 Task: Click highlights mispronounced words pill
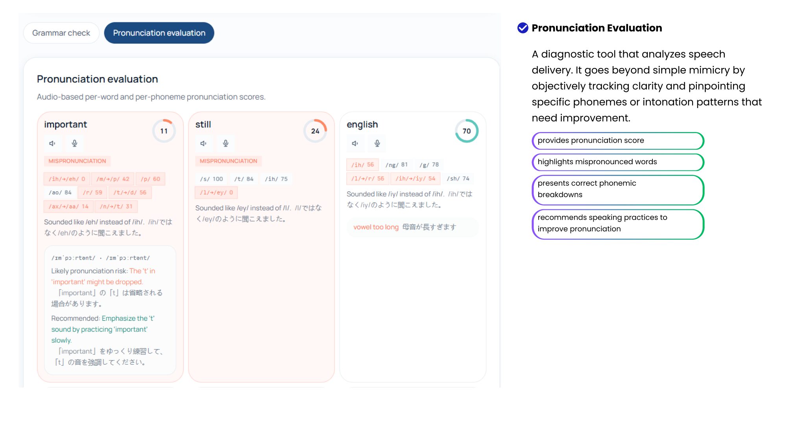pyautogui.click(x=618, y=162)
